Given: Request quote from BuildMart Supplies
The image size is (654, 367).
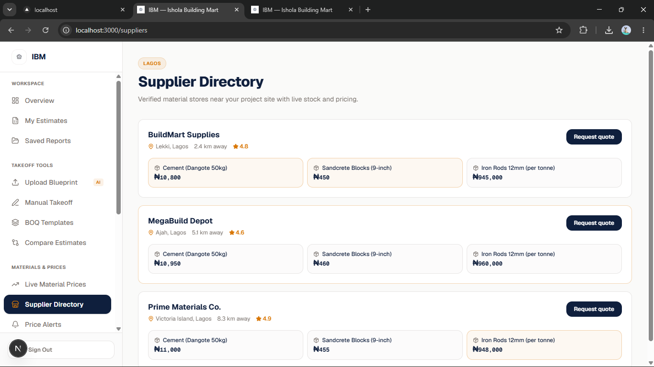Looking at the screenshot, I should tap(594, 137).
